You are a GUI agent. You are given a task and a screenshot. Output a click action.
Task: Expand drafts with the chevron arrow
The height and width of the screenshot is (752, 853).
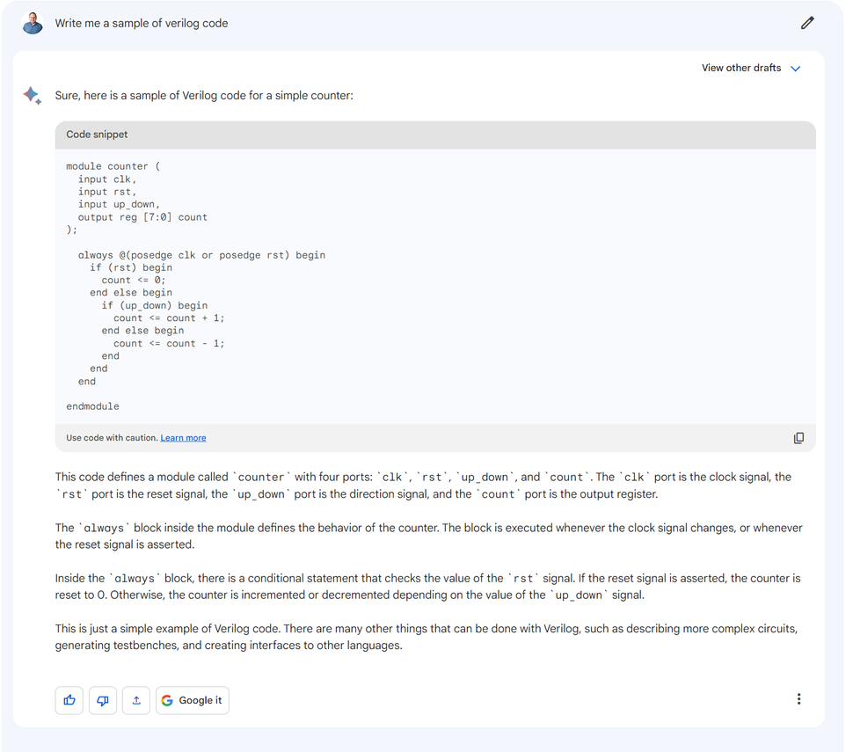click(x=796, y=69)
